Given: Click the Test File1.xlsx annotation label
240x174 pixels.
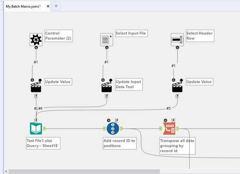Looking at the screenshot, I should point(43,143).
